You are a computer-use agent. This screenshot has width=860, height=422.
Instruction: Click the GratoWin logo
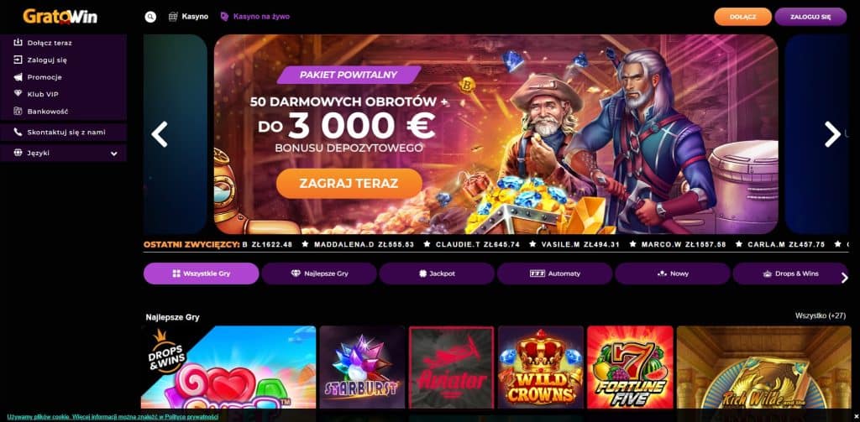60,17
